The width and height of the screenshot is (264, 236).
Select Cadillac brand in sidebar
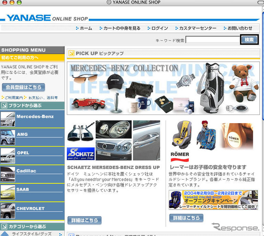[26, 171]
